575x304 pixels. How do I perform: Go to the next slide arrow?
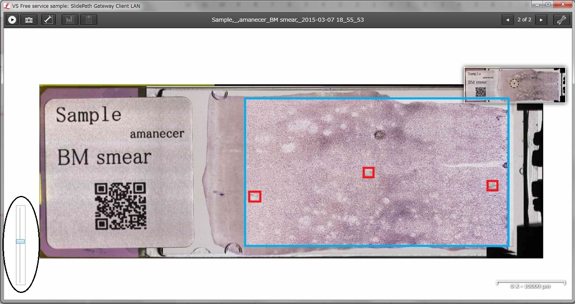pyautogui.click(x=541, y=20)
